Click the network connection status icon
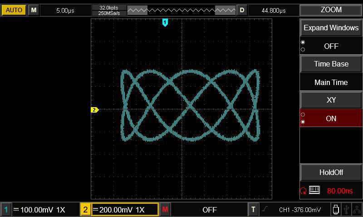Screen dimensions: 363x217 tap(357, 210)
